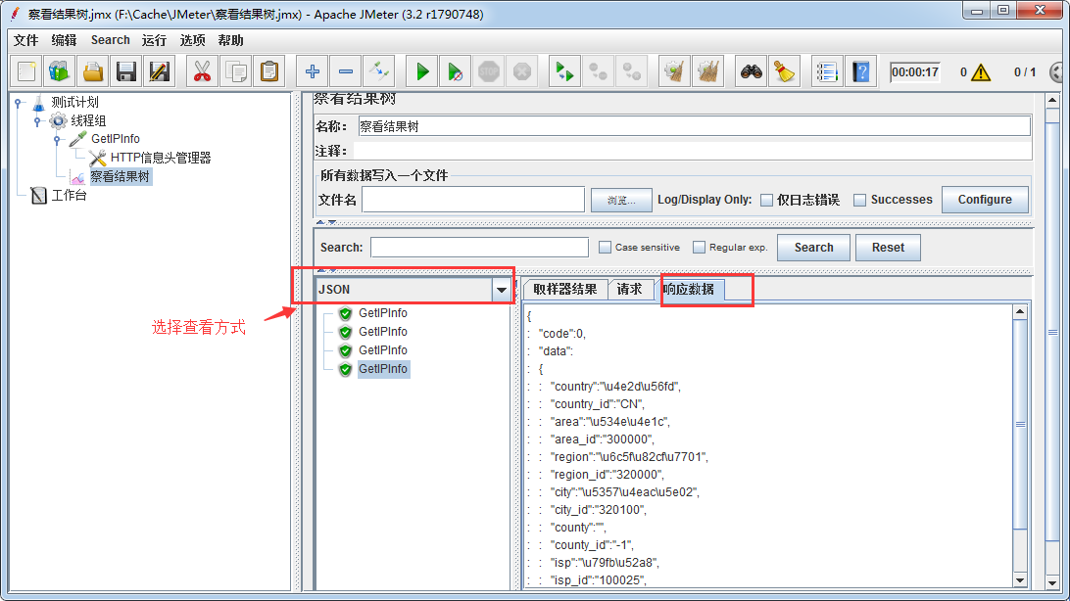
Task: Open the Search menu
Action: [x=111, y=40]
